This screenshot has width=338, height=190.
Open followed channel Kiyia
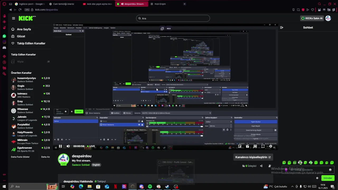pos(30,61)
